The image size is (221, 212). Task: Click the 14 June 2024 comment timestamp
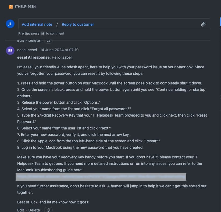tap(59, 50)
